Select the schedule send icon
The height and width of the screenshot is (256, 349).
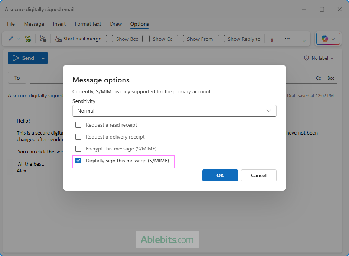click(x=43, y=39)
